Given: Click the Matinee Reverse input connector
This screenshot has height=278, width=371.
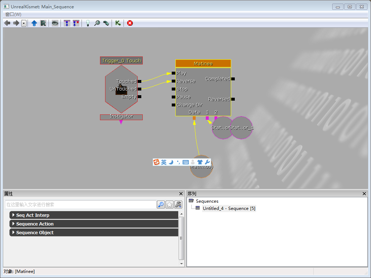Looking at the screenshot, I should pyautogui.click(x=174, y=81).
